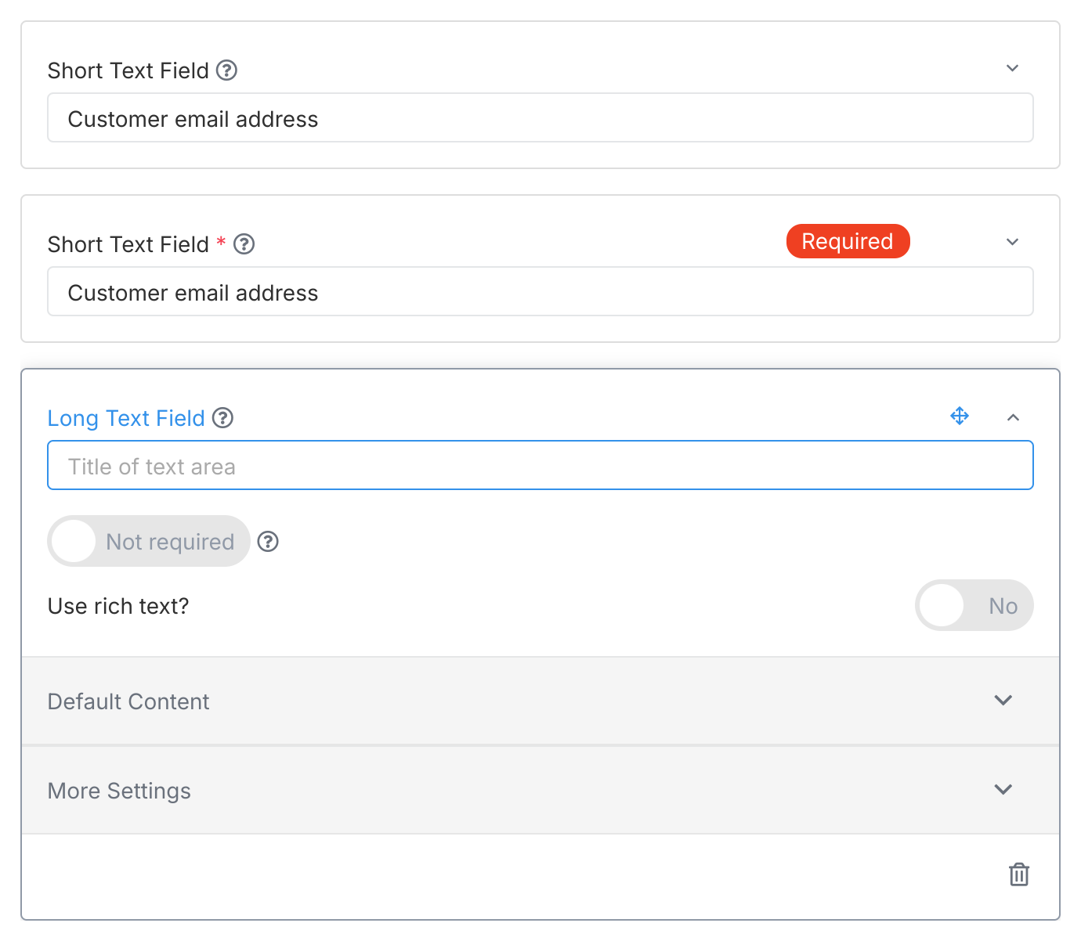The image size is (1081, 941).
Task: Expand the first Short Text Field card
Action: [x=1012, y=68]
